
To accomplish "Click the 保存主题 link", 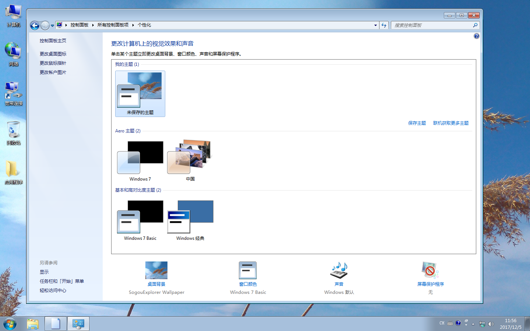I will coord(417,123).
